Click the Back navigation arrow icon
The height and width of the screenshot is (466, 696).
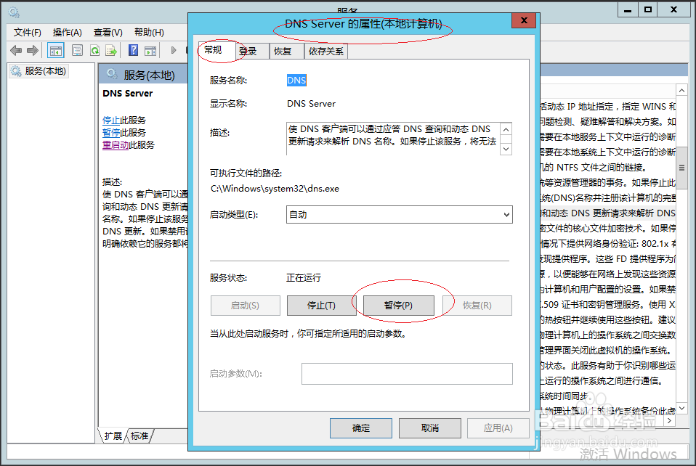[x=16, y=49]
